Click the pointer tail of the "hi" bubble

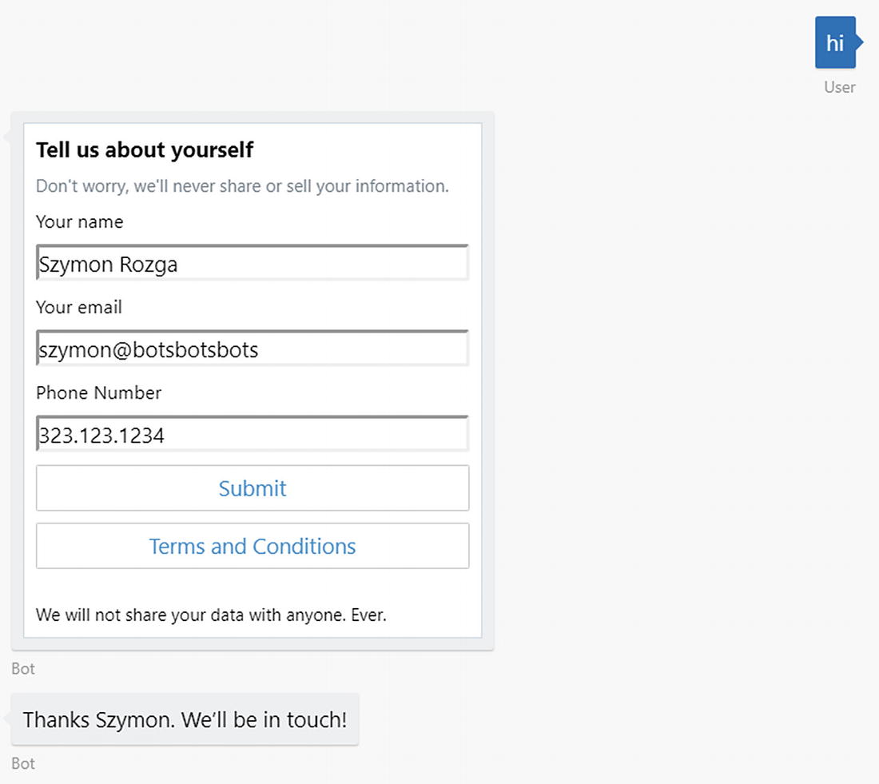coord(859,42)
